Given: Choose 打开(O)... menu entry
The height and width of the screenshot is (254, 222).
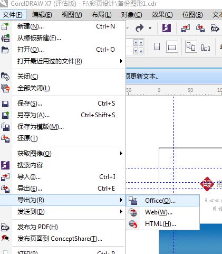Looking at the screenshot, I should [63, 50].
